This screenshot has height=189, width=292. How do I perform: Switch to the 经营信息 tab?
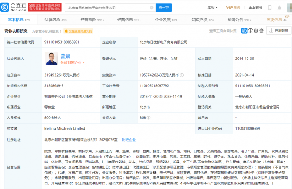coord(129,20)
